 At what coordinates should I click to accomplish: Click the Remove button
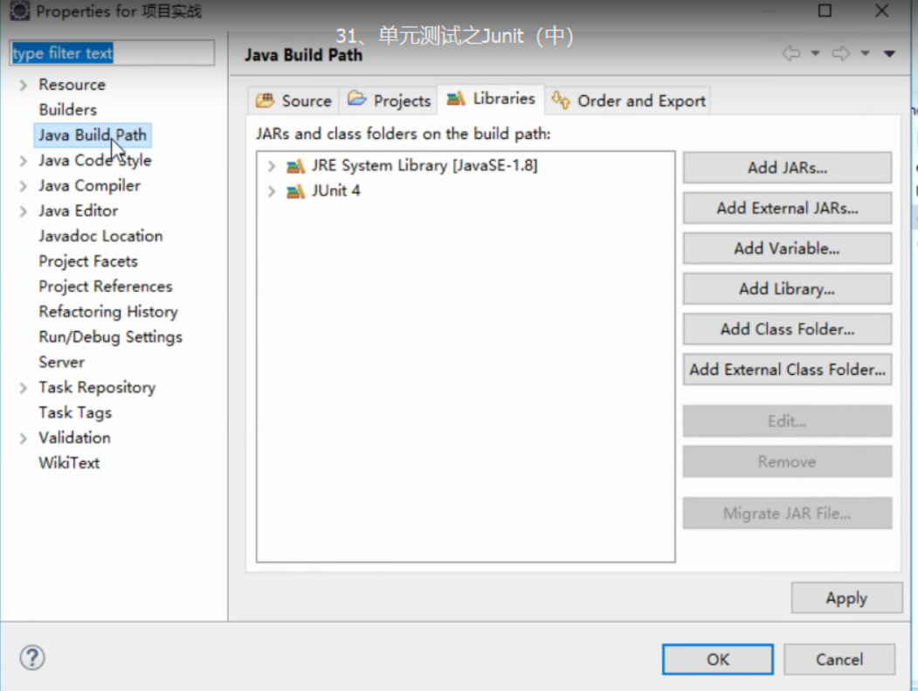[x=787, y=462]
